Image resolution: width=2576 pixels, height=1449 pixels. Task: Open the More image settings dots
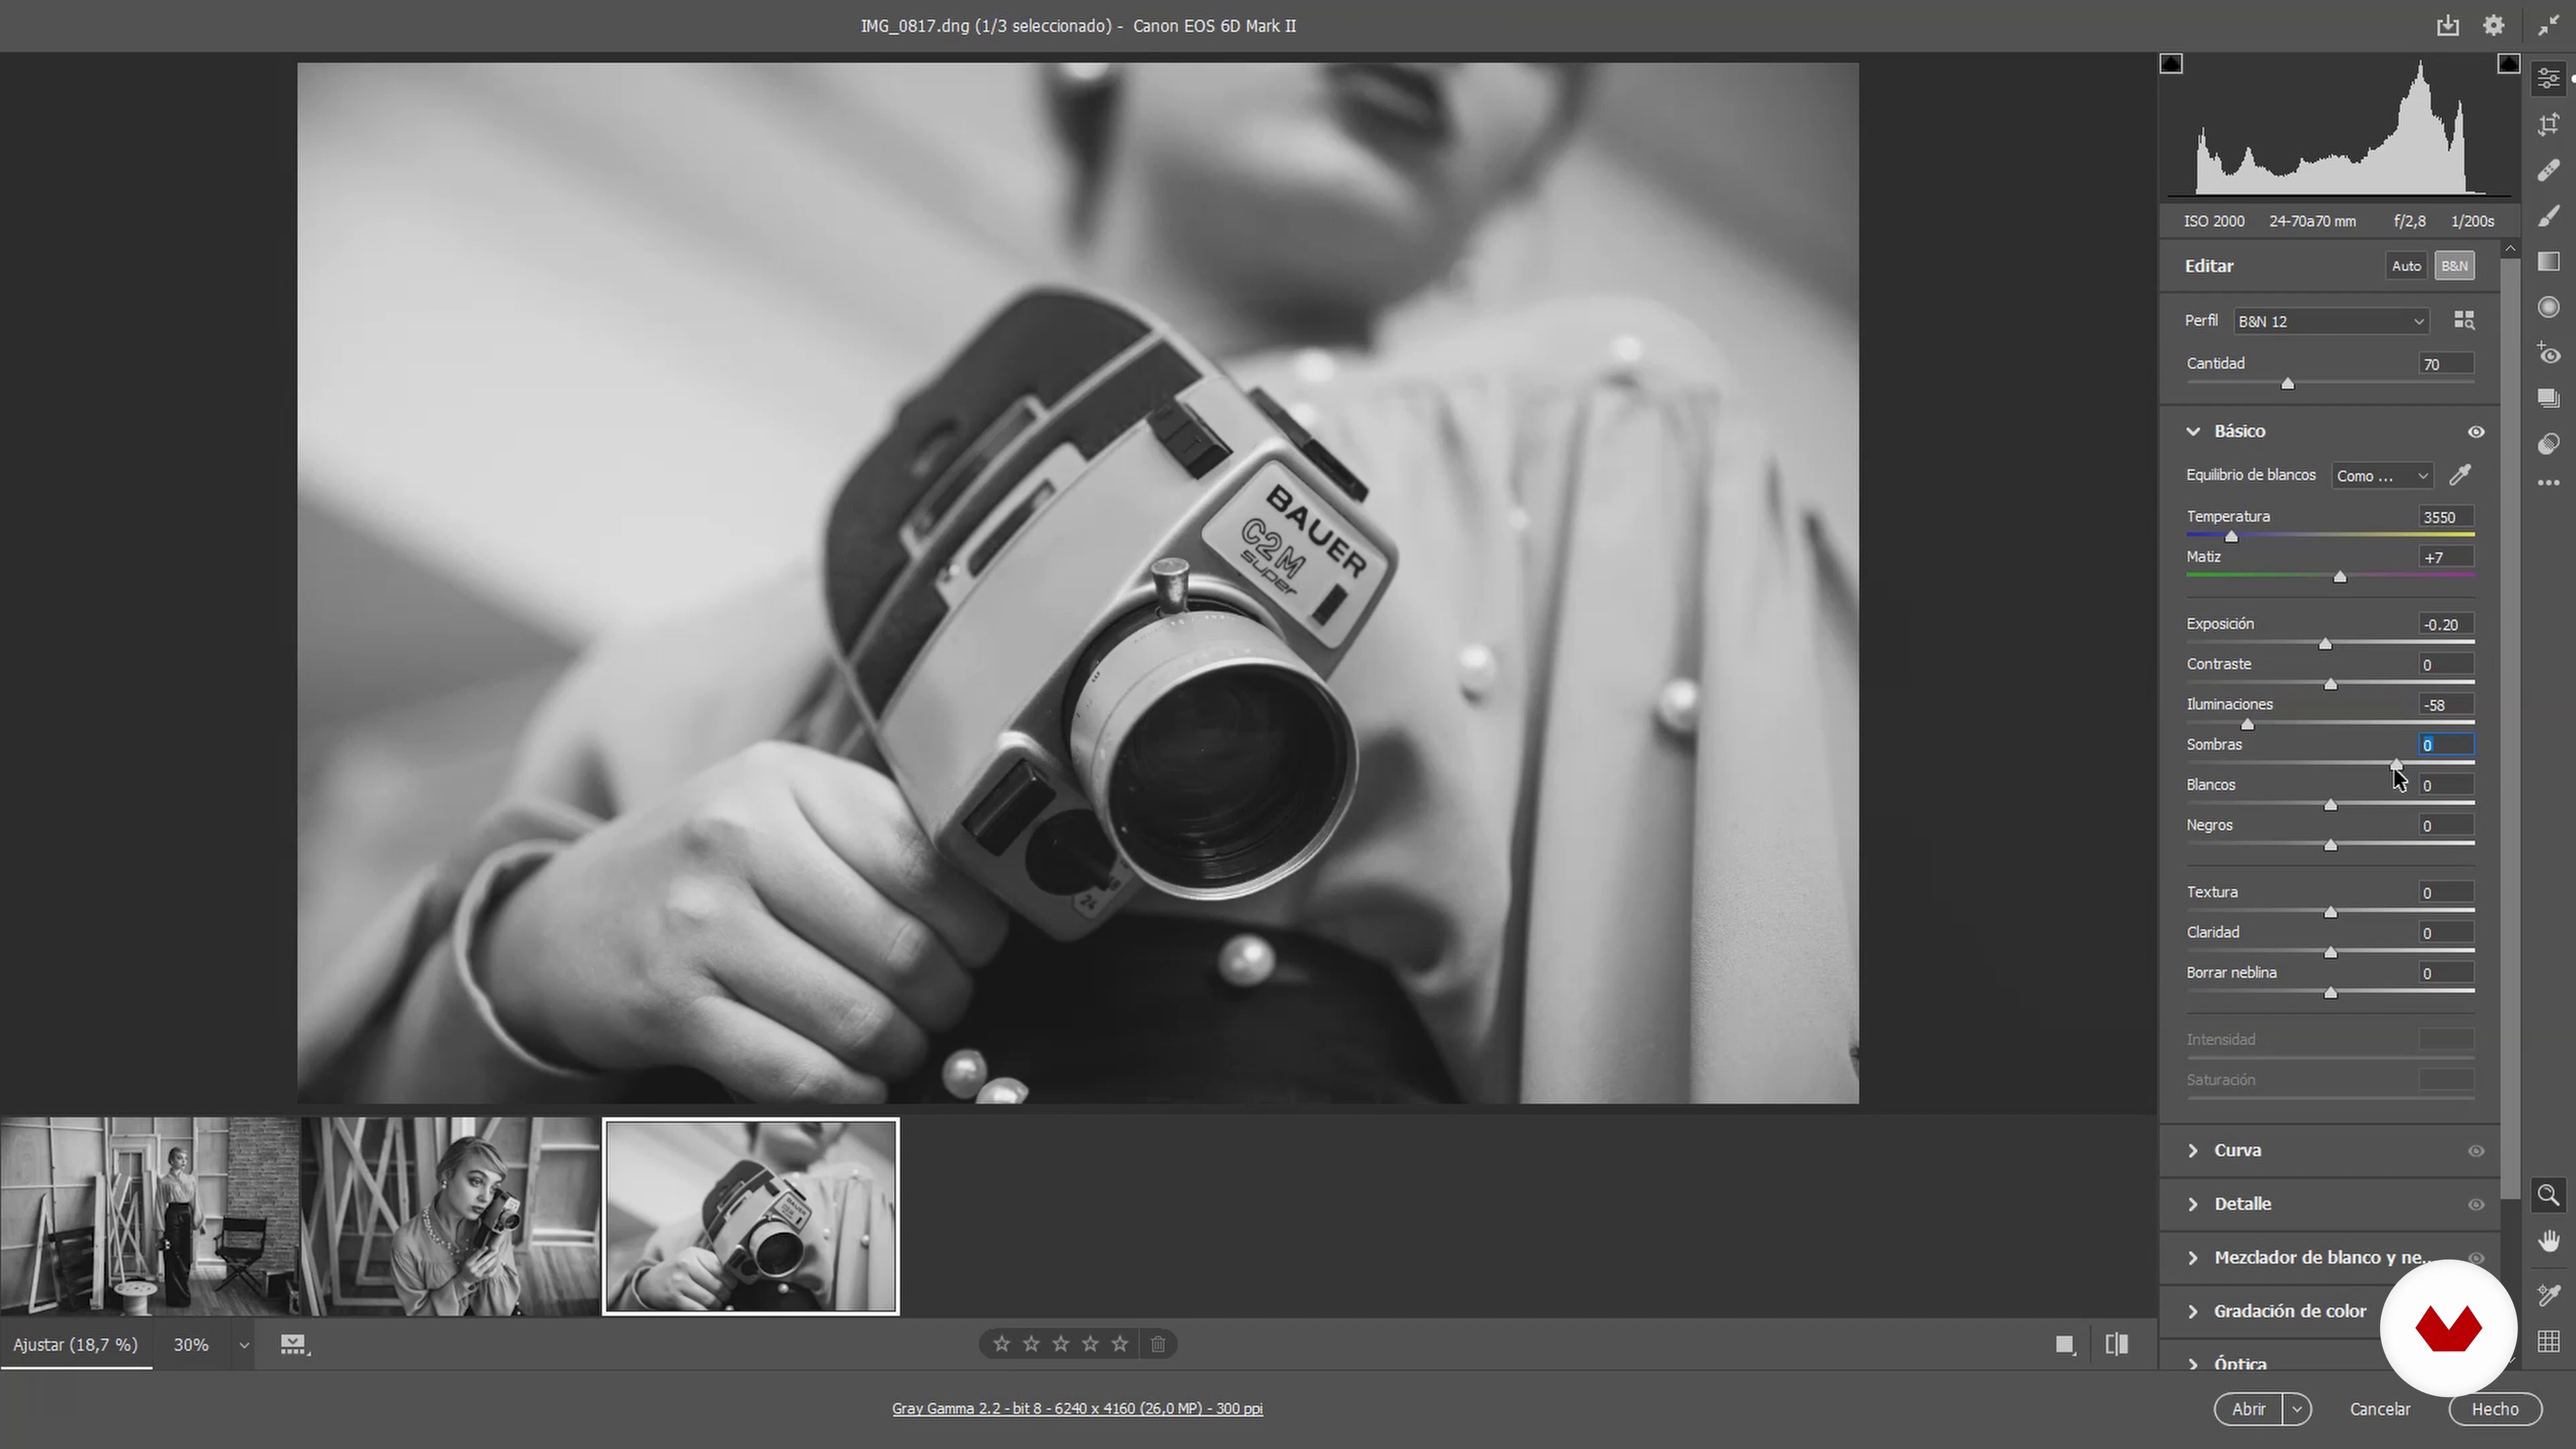[x=2548, y=483]
